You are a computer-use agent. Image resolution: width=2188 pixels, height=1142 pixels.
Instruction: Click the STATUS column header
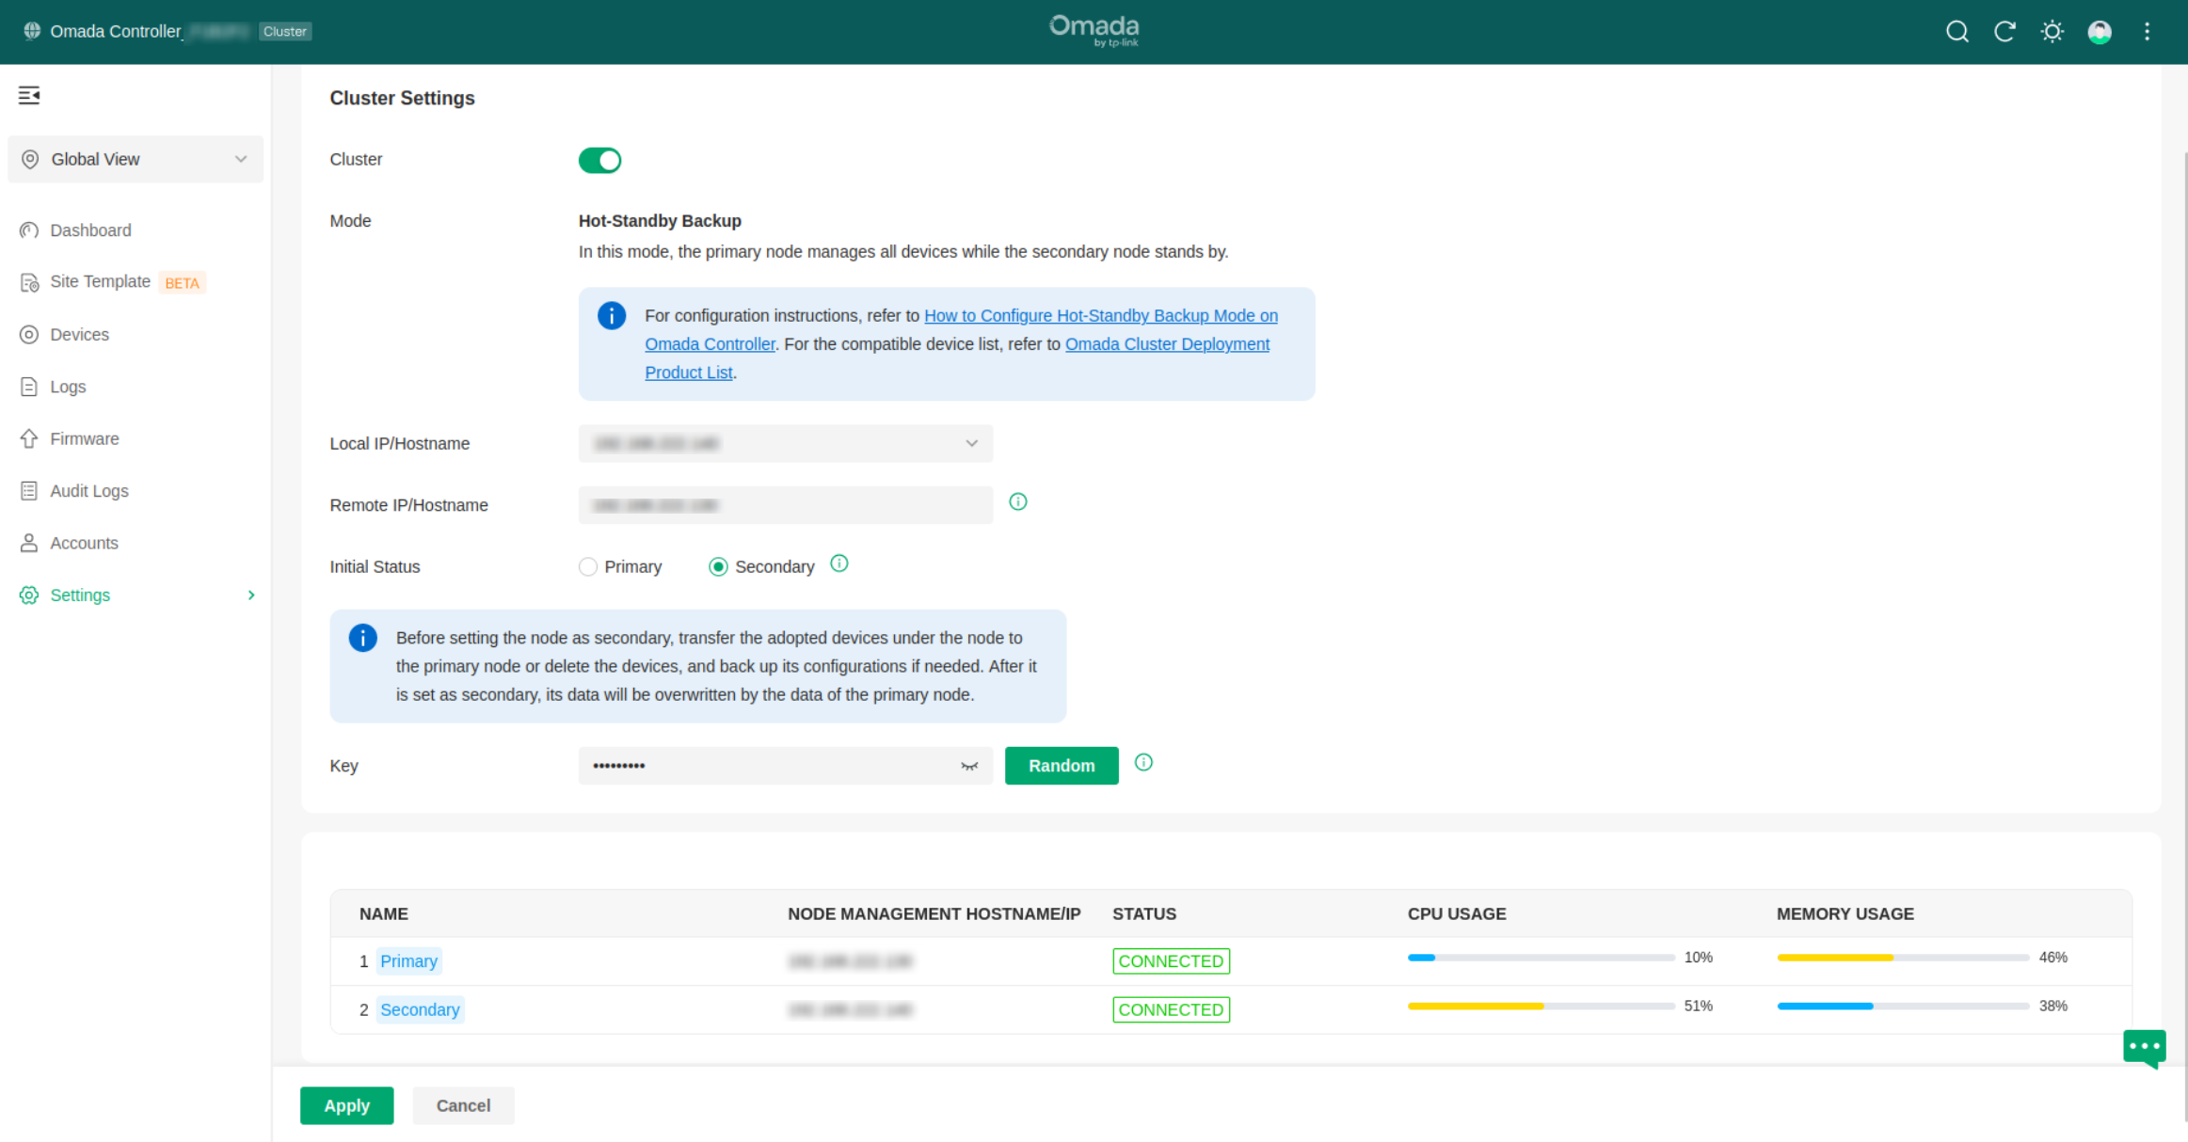point(1144,914)
